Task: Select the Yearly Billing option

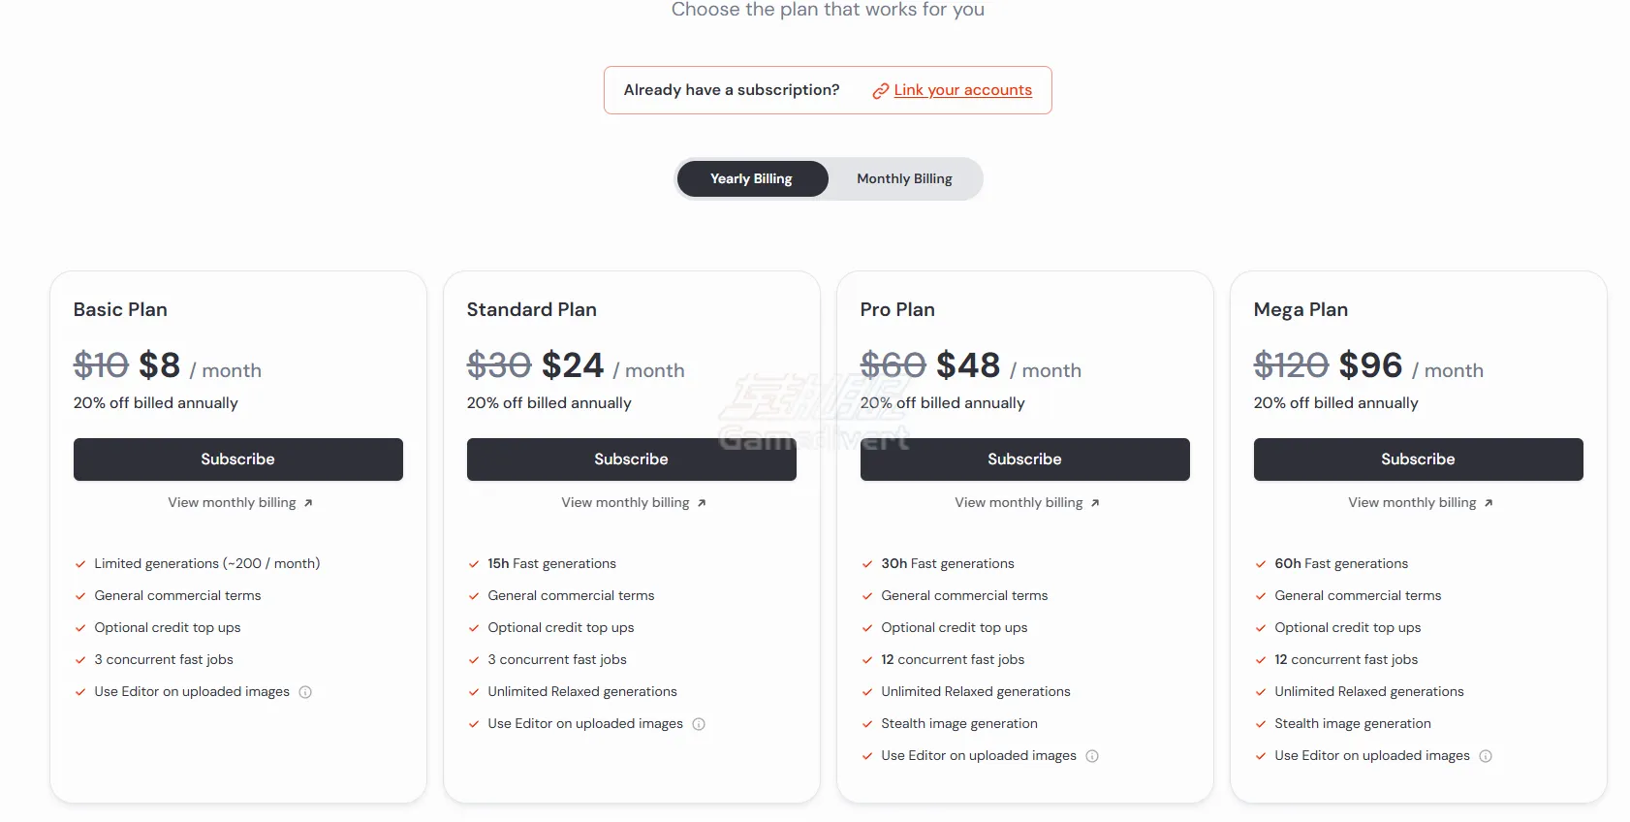Action: pyautogui.click(x=751, y=179)
